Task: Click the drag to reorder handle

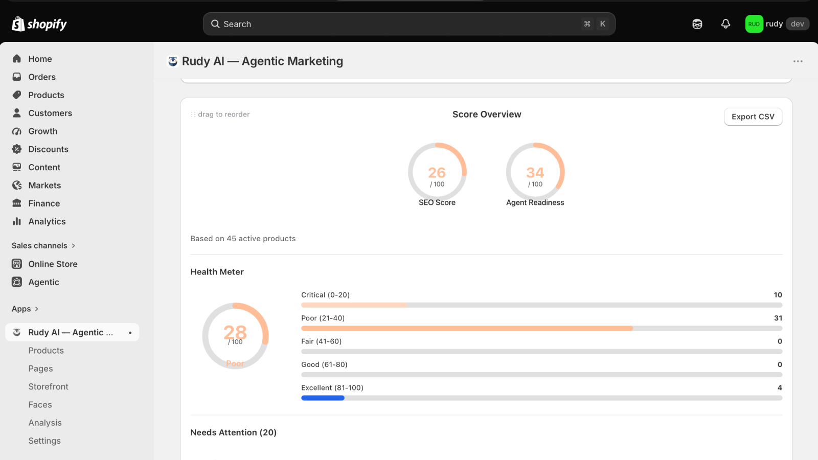Action: pos(193,114)
